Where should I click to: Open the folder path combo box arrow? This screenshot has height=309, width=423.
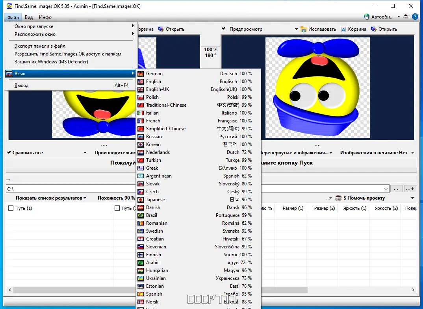(386, 189)
